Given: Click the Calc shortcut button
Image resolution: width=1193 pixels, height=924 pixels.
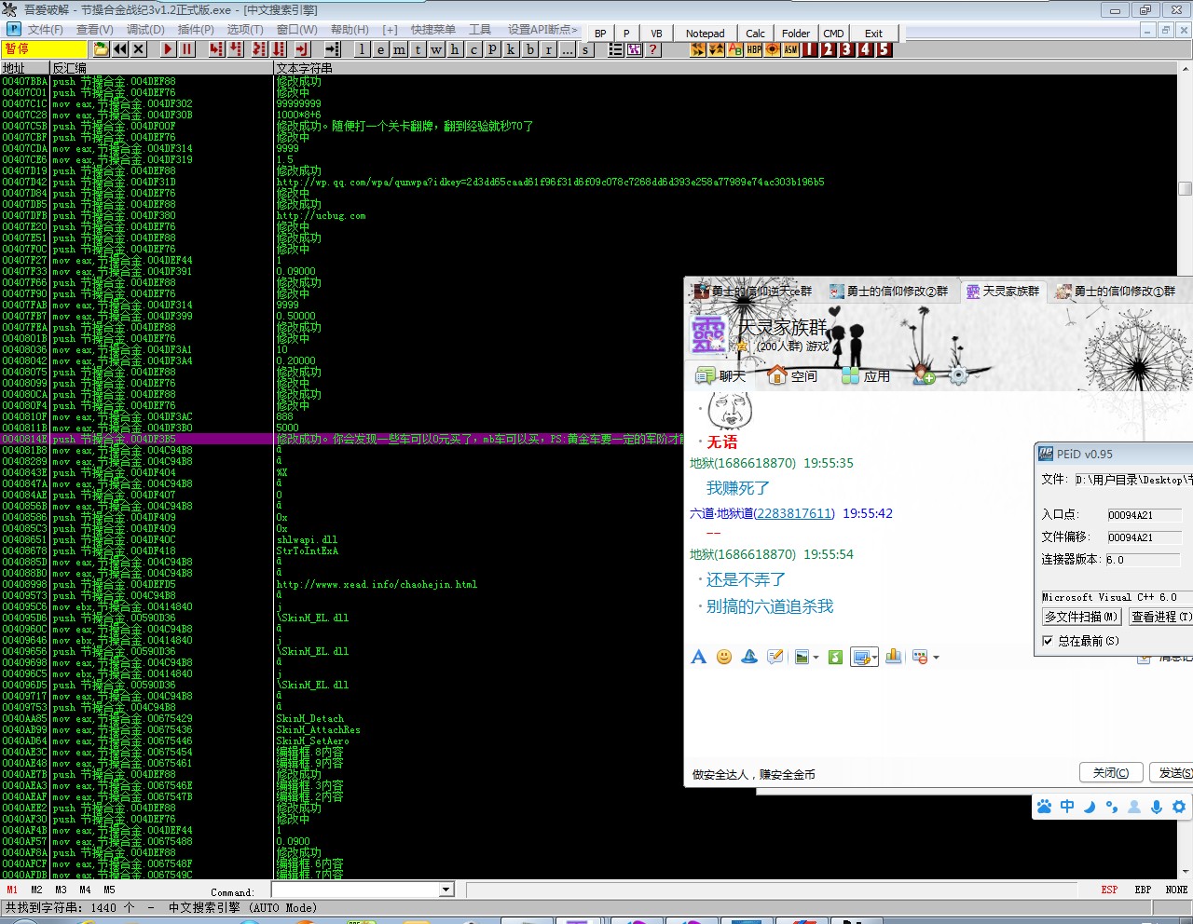Looking at the screenshot, I should click(x=756, y=34).
